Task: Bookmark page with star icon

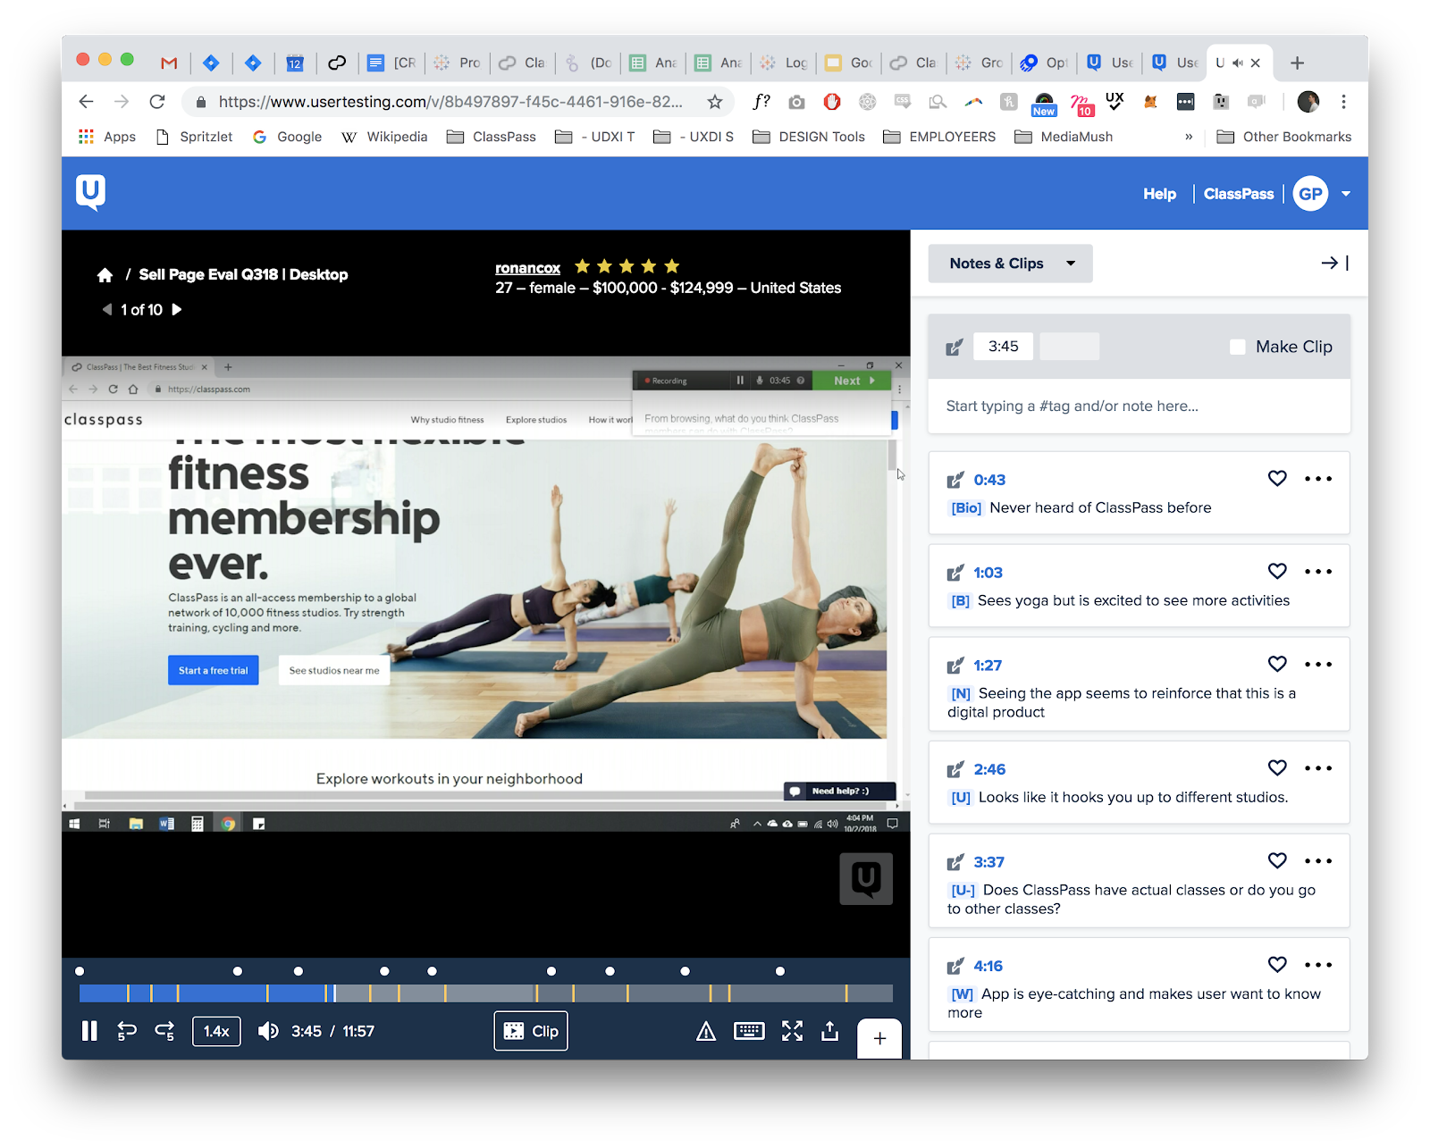Action: click(714, 102)
